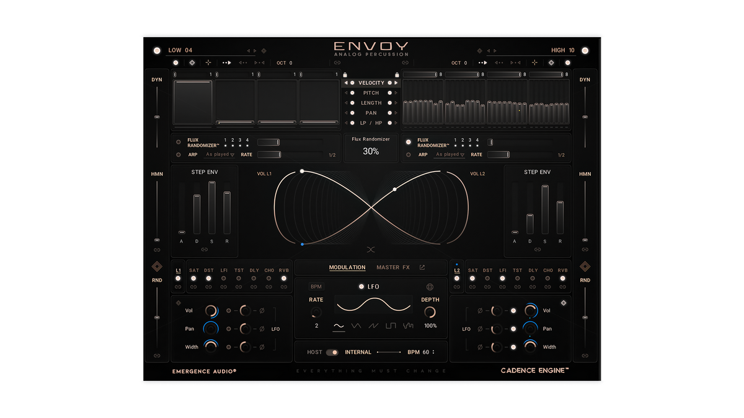Go to previous LOW preset arrow
Image resolution: width=744 pixels, height=418 pixels.
pos(249,51)
